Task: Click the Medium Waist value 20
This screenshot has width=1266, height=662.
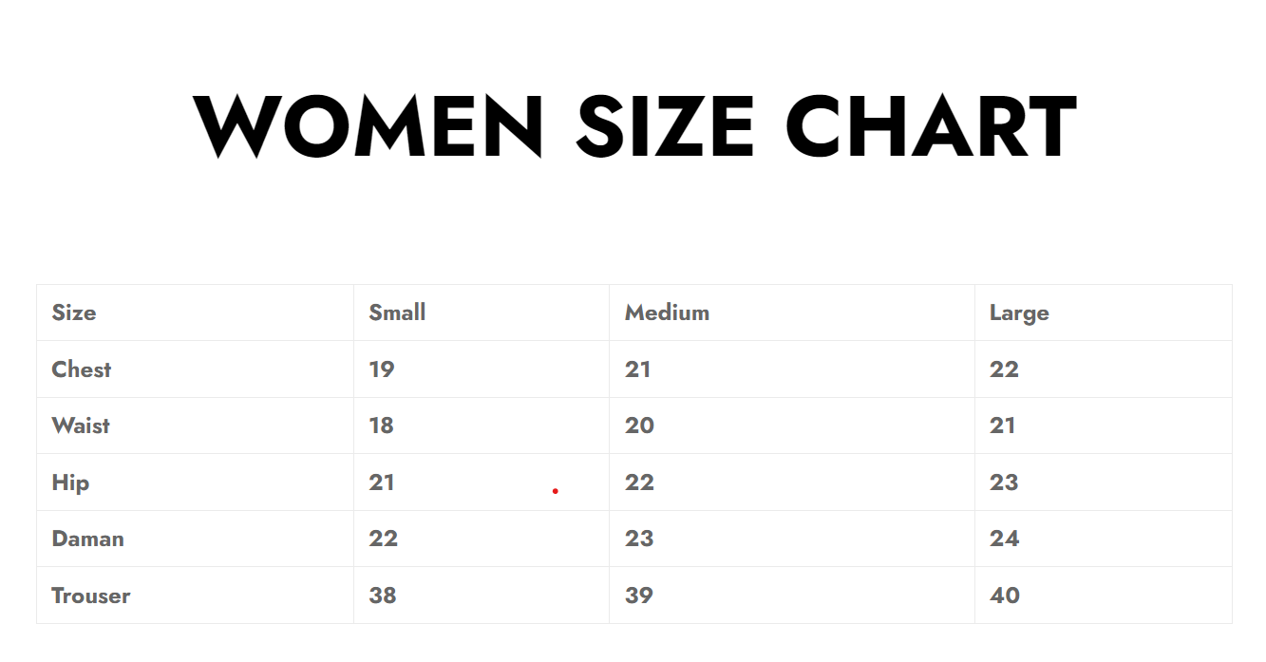Action: click(x=639, y=426)
